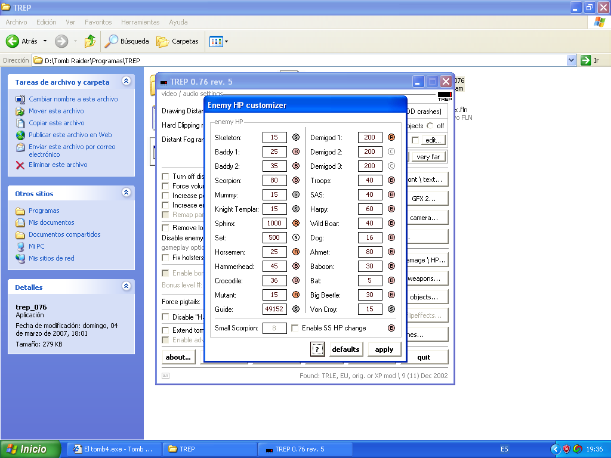Click the Demigod 1 HP field
Screen dimensions: 611x458
(370, 138)
